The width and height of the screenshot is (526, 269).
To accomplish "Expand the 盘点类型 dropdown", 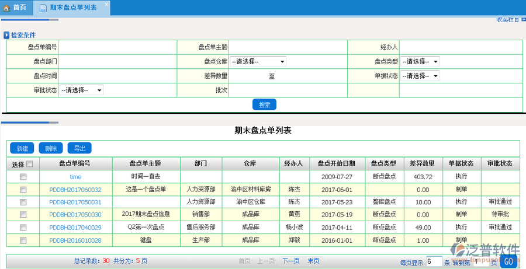I will pyautogui.click(x=420, y=61).
